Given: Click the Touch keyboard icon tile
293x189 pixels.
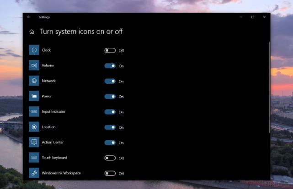Looking at the screenshot, I should pos(34,157).
